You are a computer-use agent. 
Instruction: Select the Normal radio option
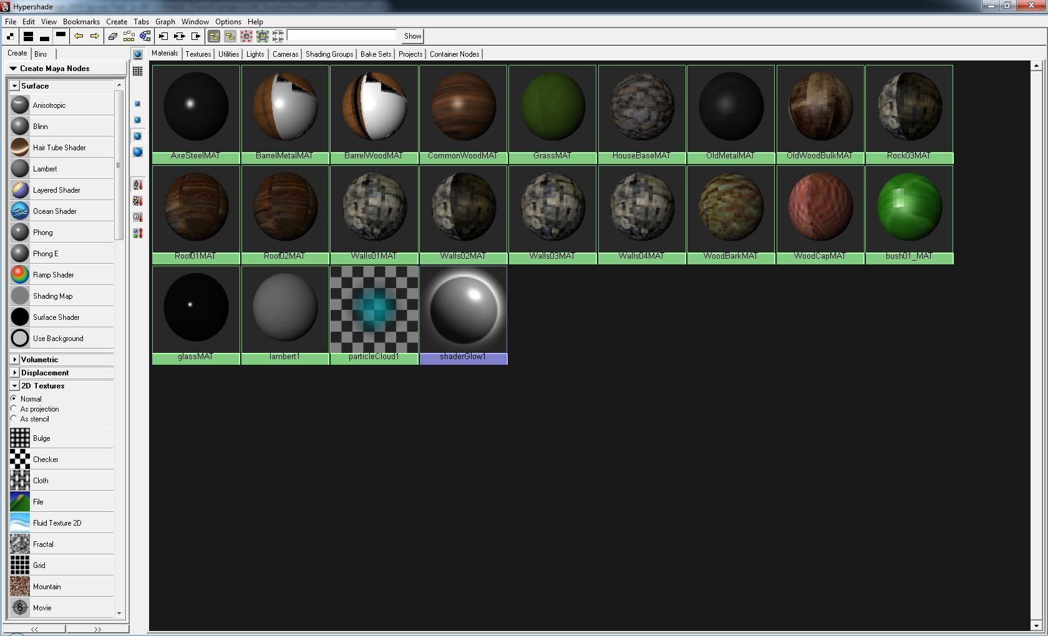(14, 398)
